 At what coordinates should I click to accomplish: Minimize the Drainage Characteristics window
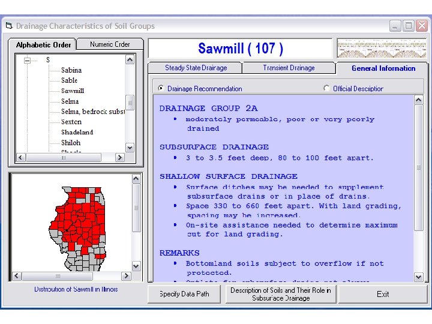point(395,26)
